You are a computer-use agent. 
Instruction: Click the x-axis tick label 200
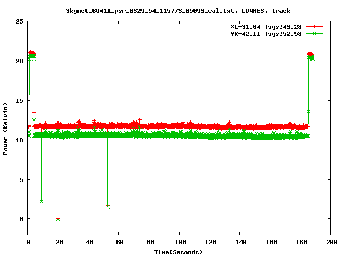pos(331,242)
